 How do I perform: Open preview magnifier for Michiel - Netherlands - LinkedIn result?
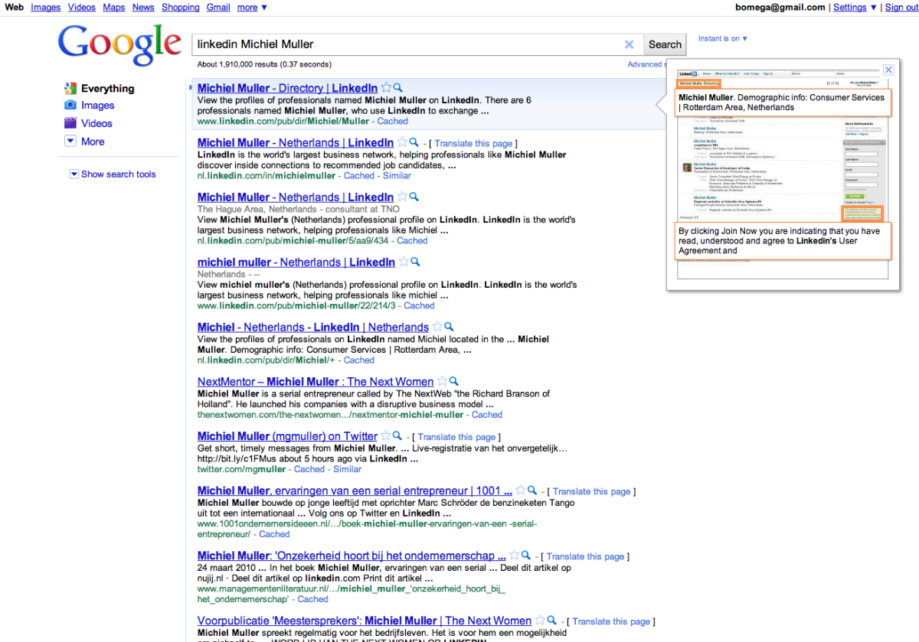[449, 327]
